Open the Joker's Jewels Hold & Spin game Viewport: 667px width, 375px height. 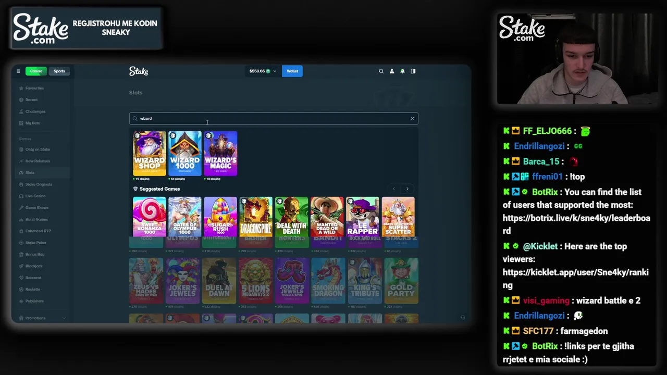point(292,281)
